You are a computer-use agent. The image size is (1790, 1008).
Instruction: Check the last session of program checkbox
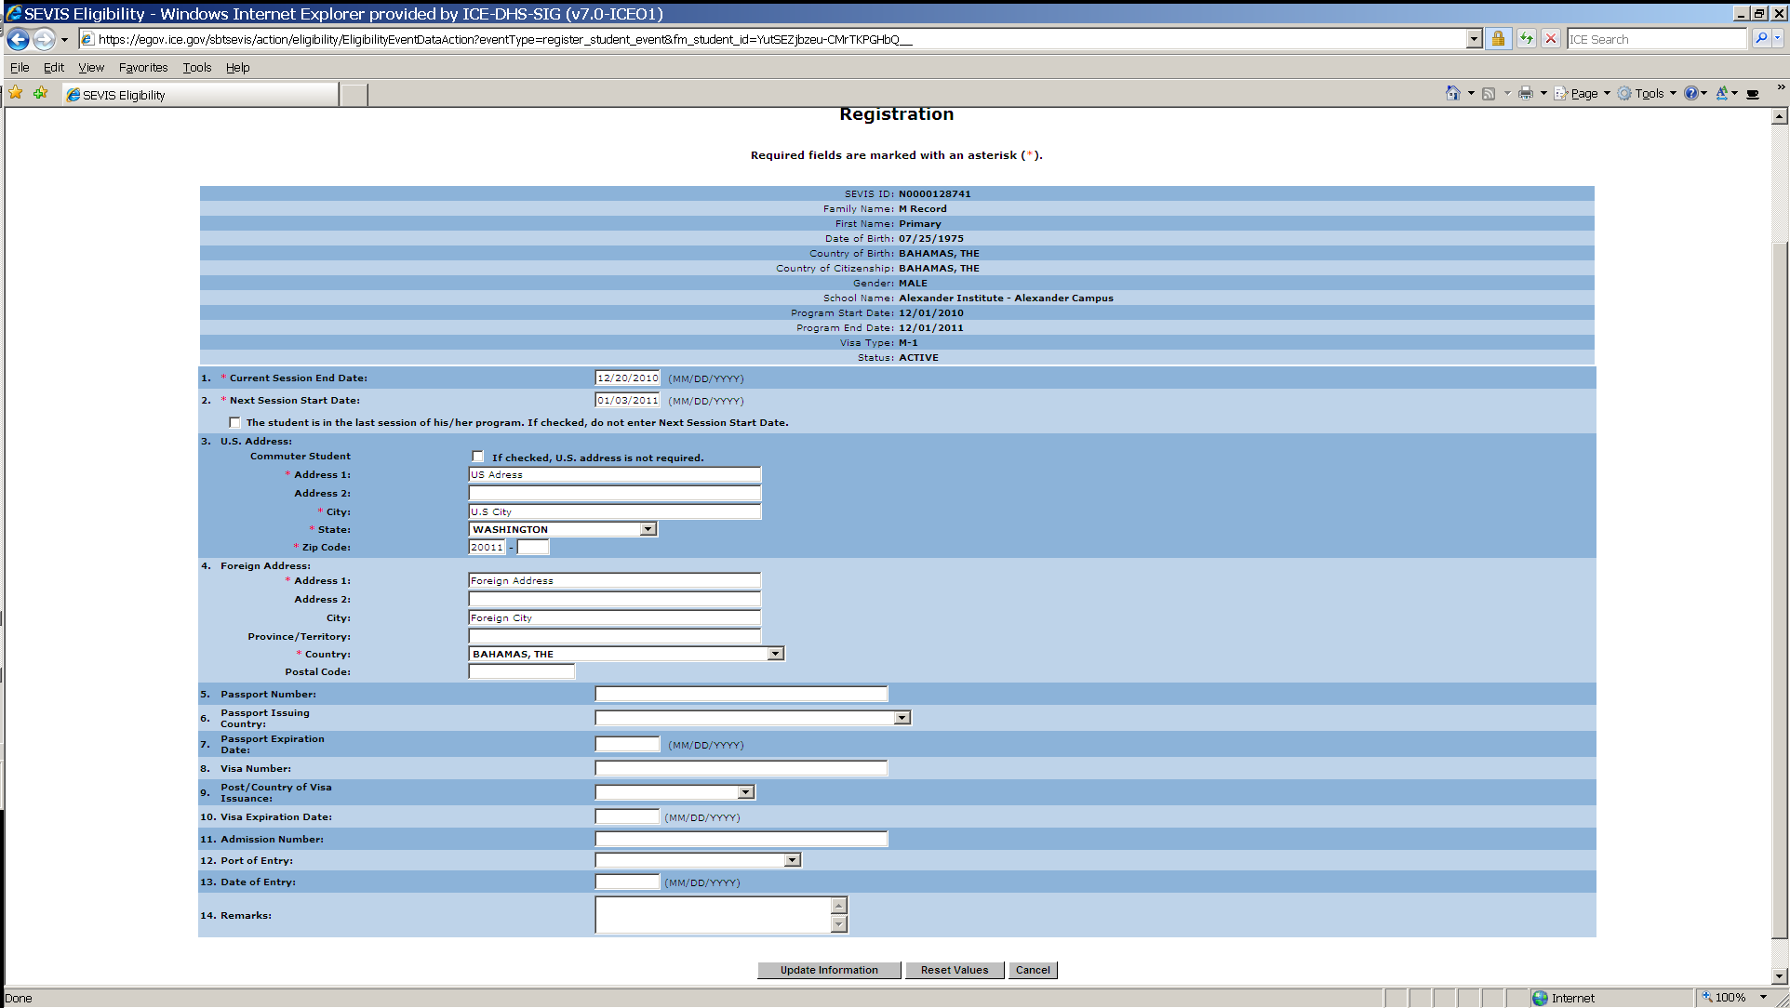(235, 422)
